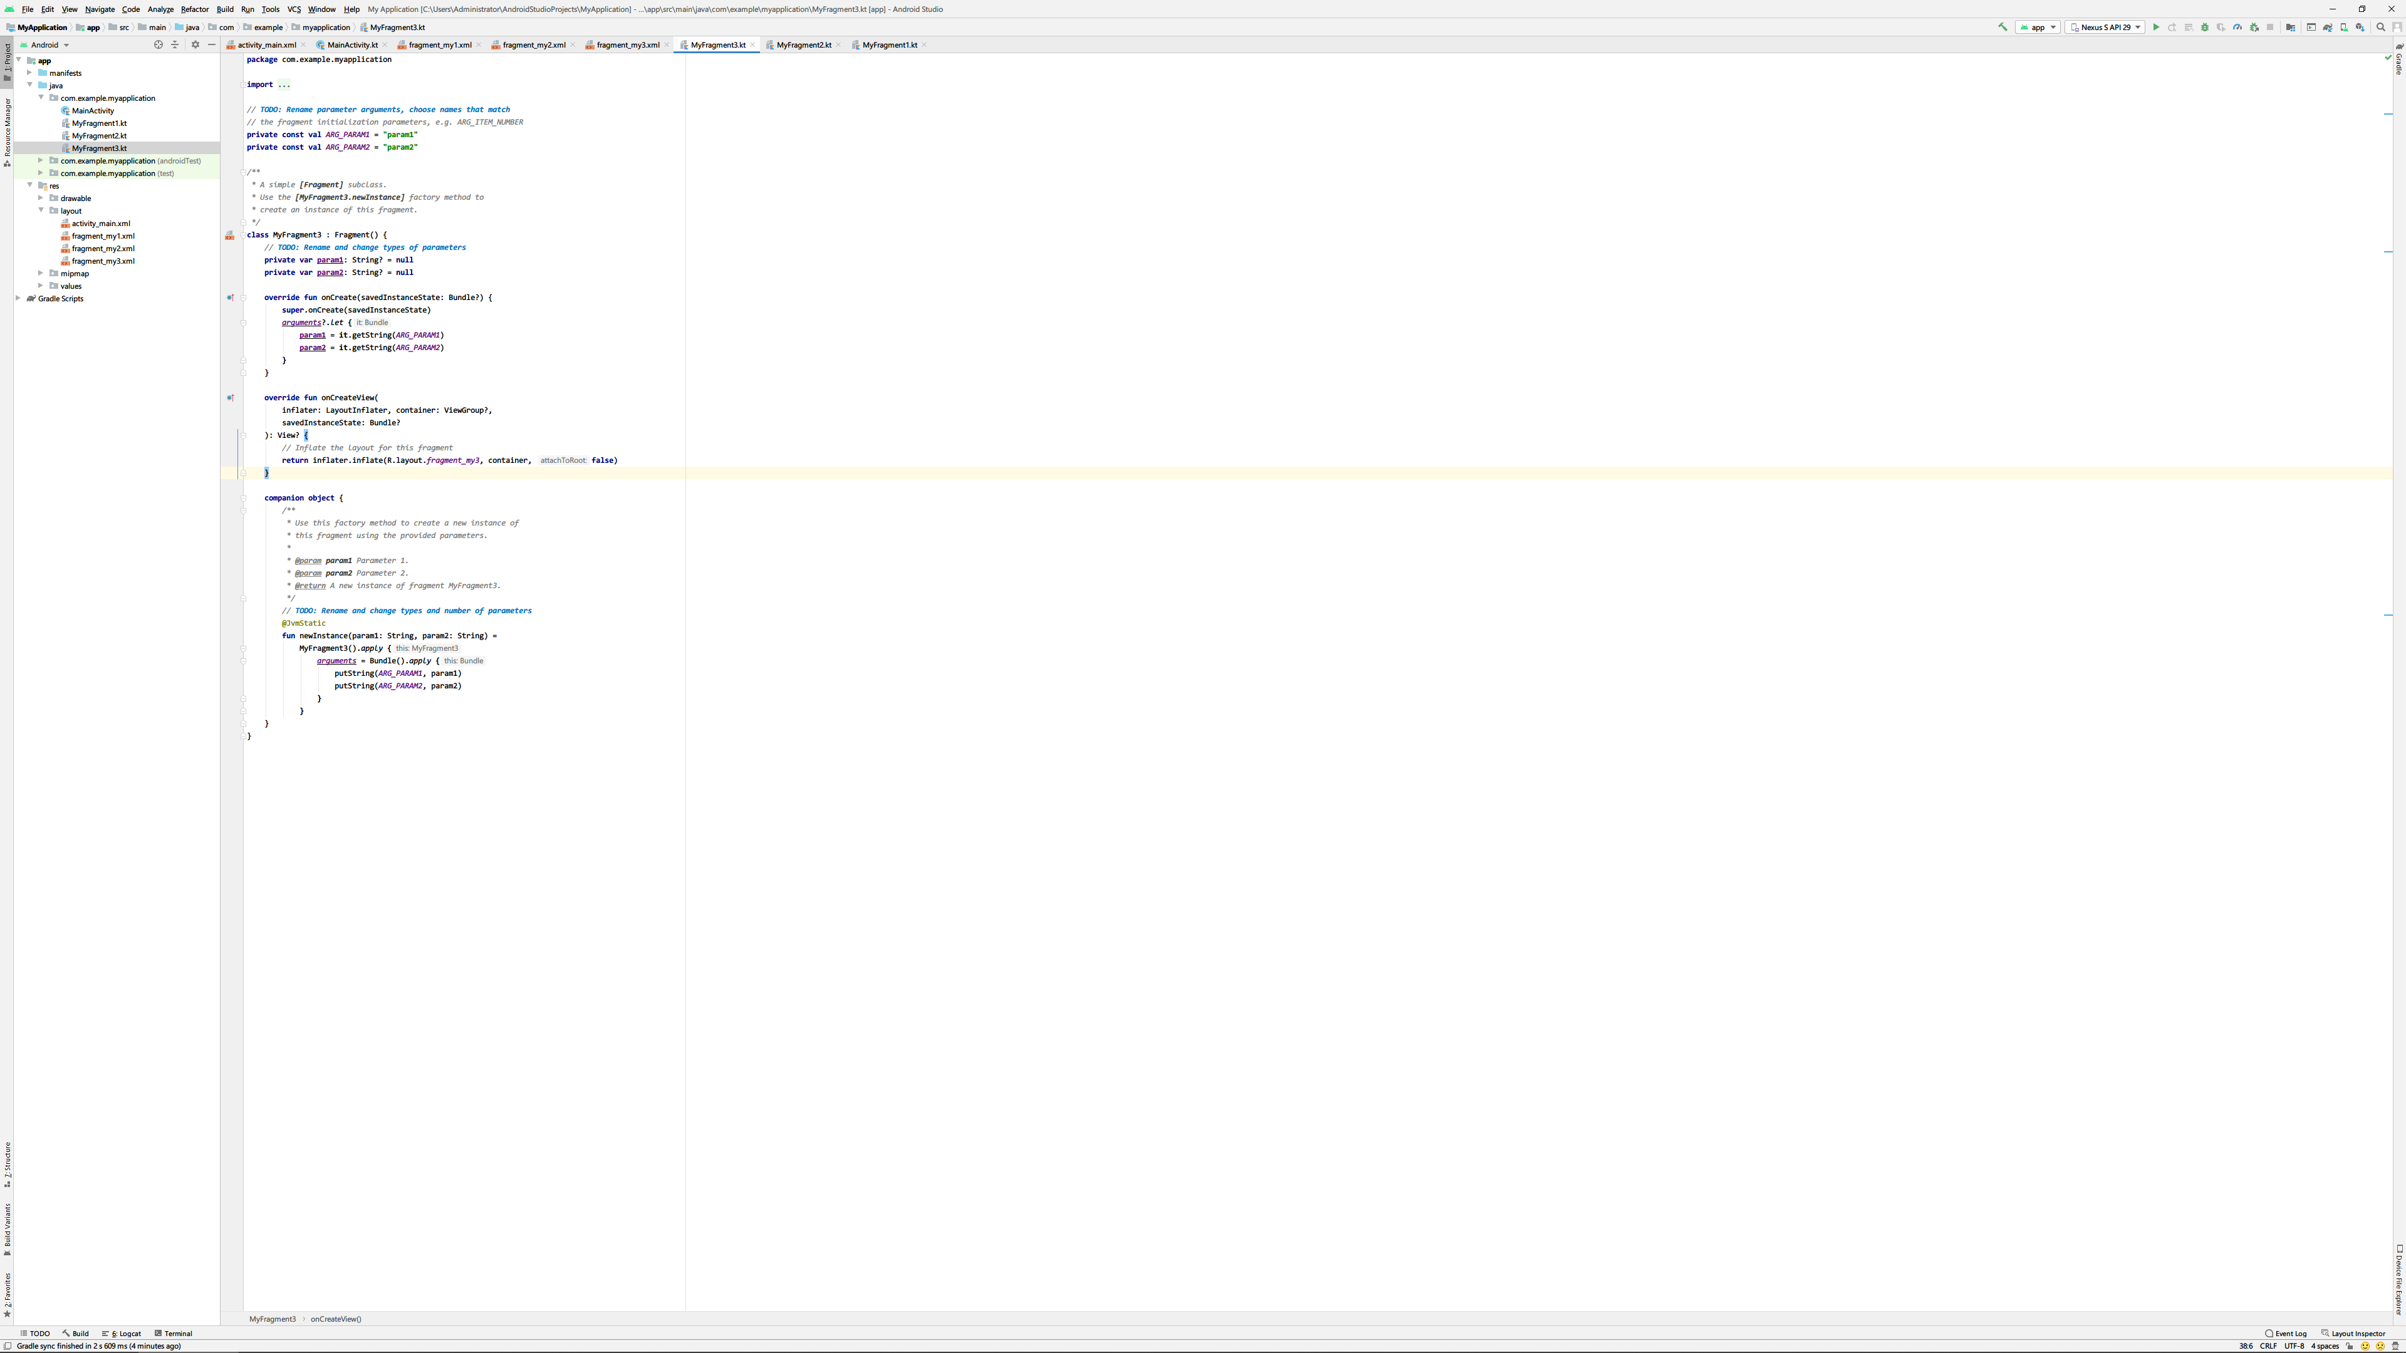The height and width of the screenshot is (1353, 2406).
Task: Collapse all in Project panel
Action: [x=175, y=45]
